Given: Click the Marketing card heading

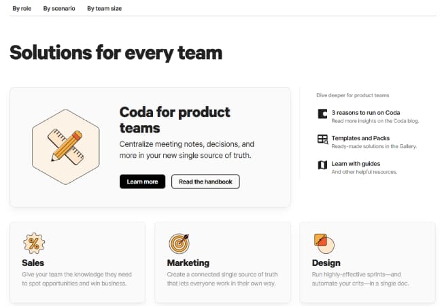Looking at the screenshot, I should [188, 262].
